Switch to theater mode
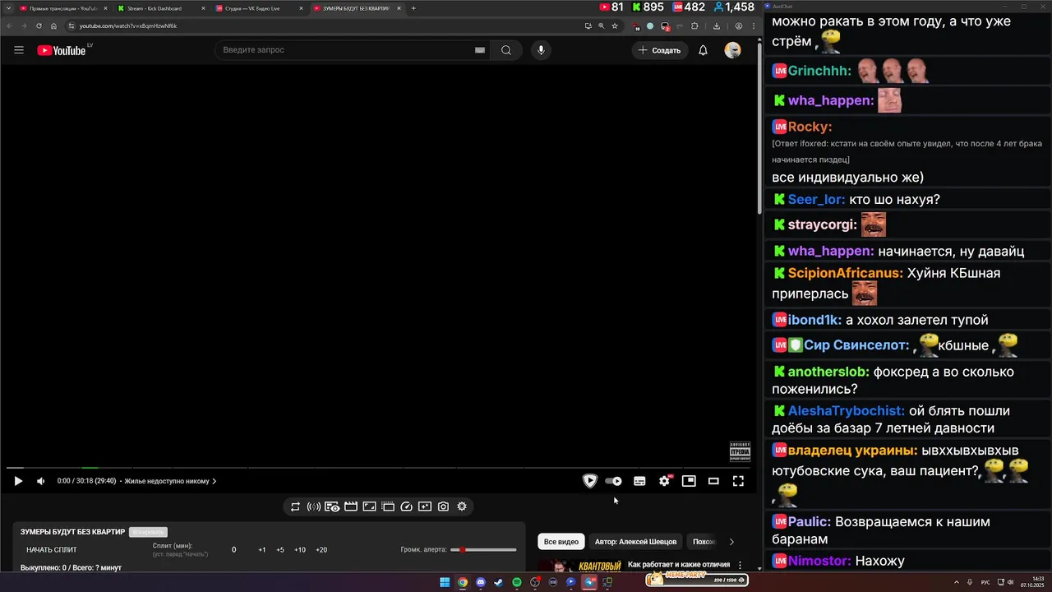1052x592 pixels. [713, 481]
